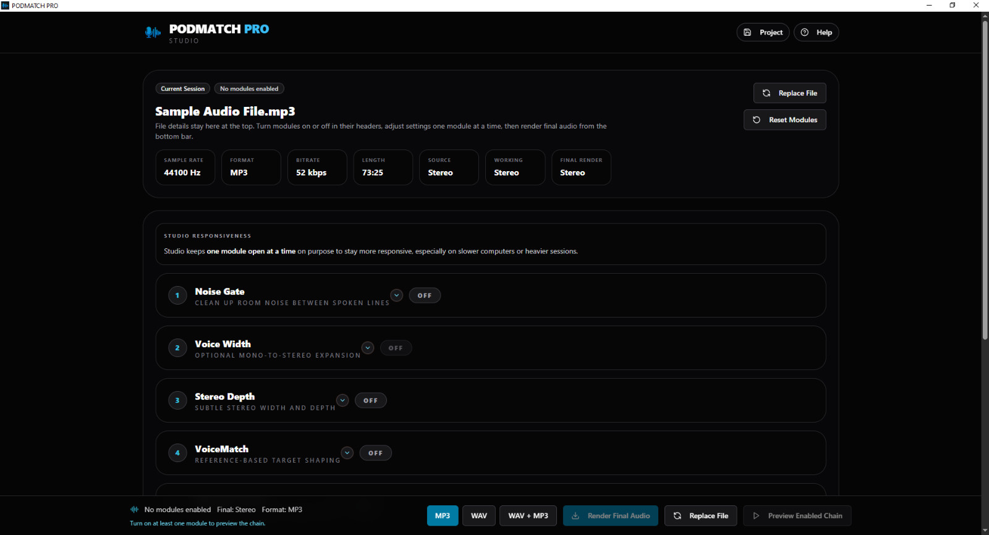
Task: Click the reset arrow icon beside Reset Modules
Action: click(x=757, y=120)
